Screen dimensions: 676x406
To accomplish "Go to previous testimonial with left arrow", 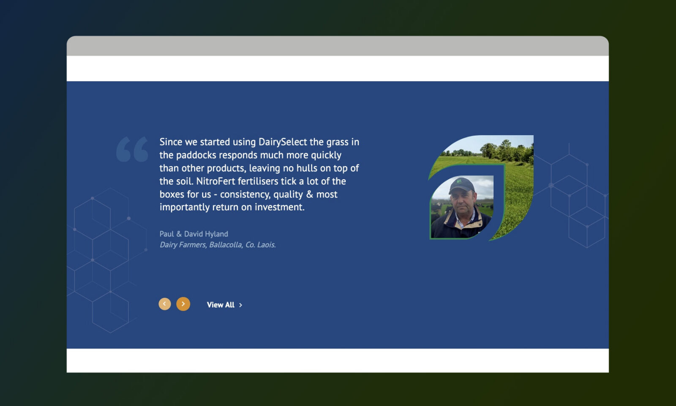I will (164, 304).
